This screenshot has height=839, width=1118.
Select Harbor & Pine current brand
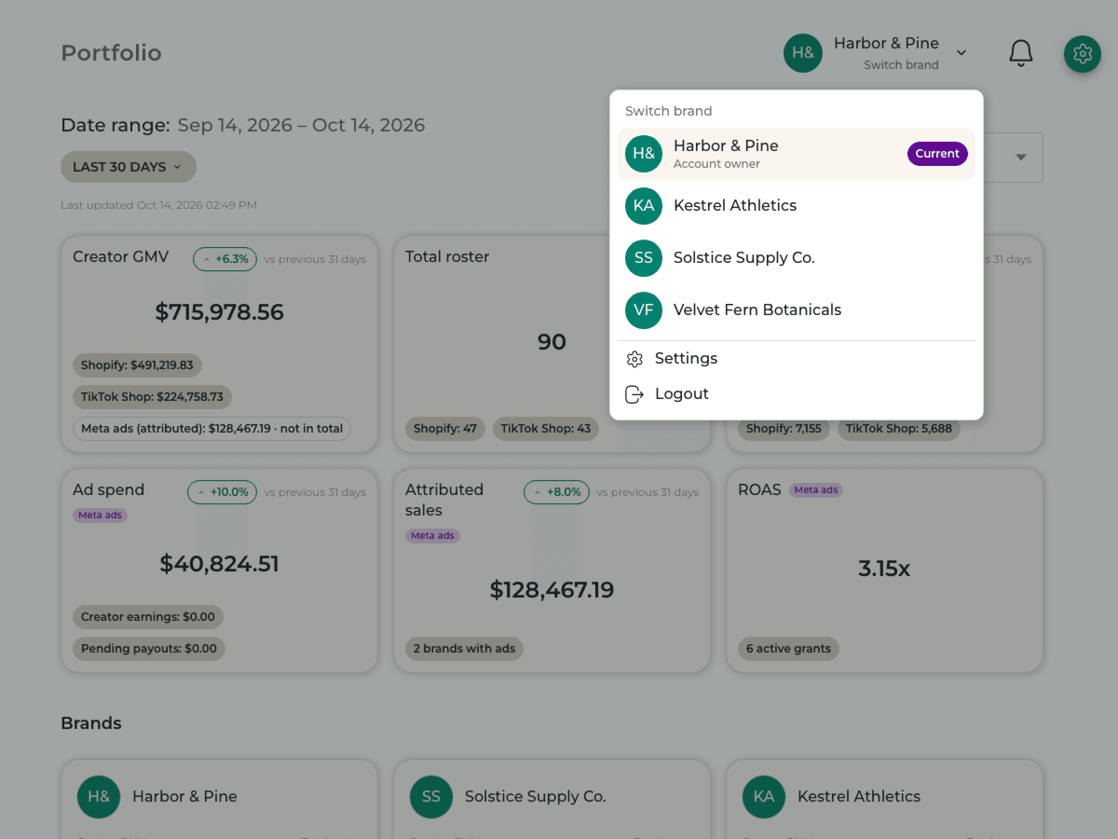click(796, 154)
